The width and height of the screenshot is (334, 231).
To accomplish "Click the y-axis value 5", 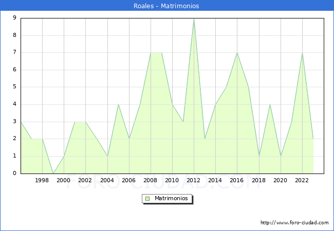I will pos(14,87).
